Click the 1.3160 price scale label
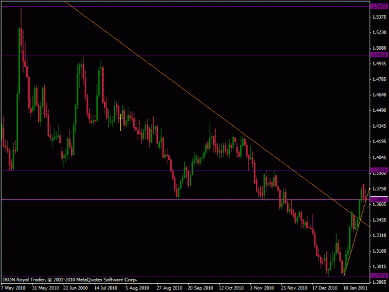The height and width of the screenshot is (292, 389). [379, 251]
